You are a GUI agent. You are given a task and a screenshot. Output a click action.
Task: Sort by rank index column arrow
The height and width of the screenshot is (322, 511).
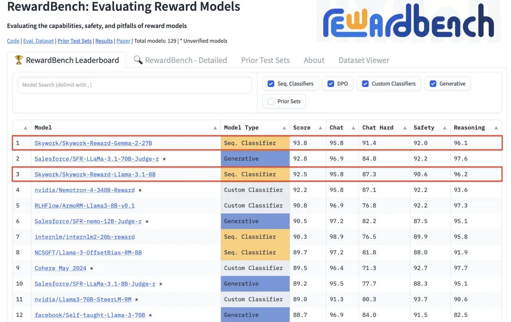[x=25, y=128]
